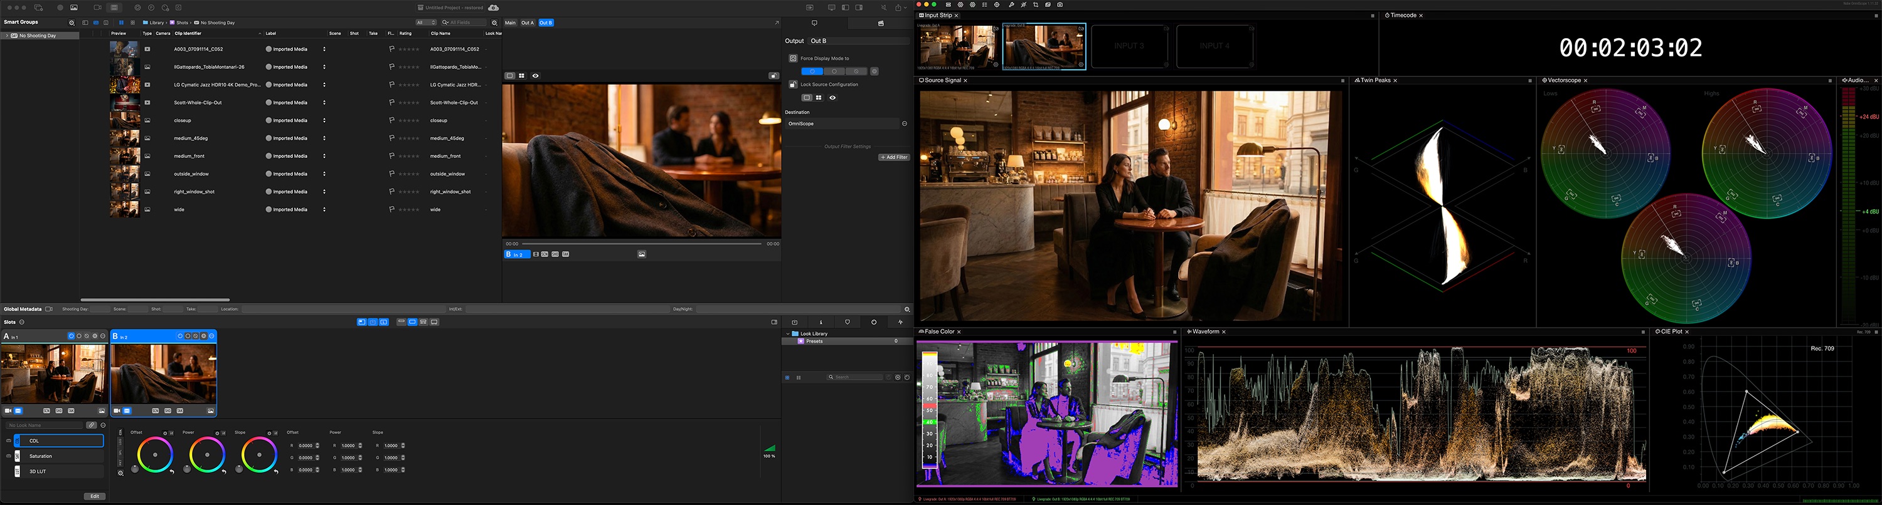Open the info tab icon above Look Library
Screen dimensions: 1882x505
(821, 322)
